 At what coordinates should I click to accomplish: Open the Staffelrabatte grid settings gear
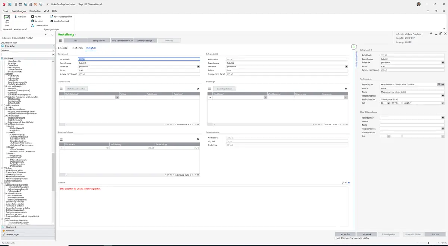(x=197, y=89)
